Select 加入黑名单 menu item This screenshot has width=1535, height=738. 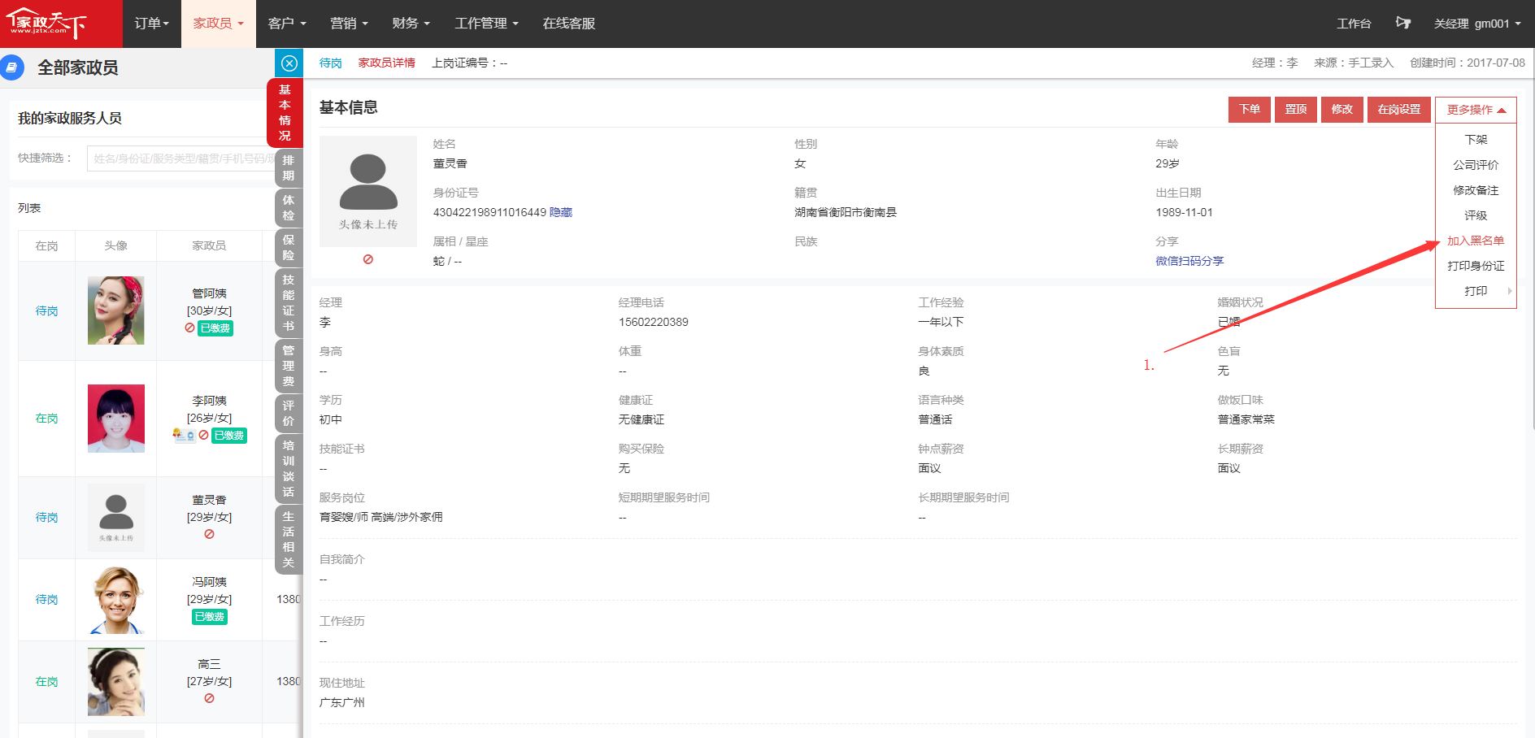click(1476, 241)
